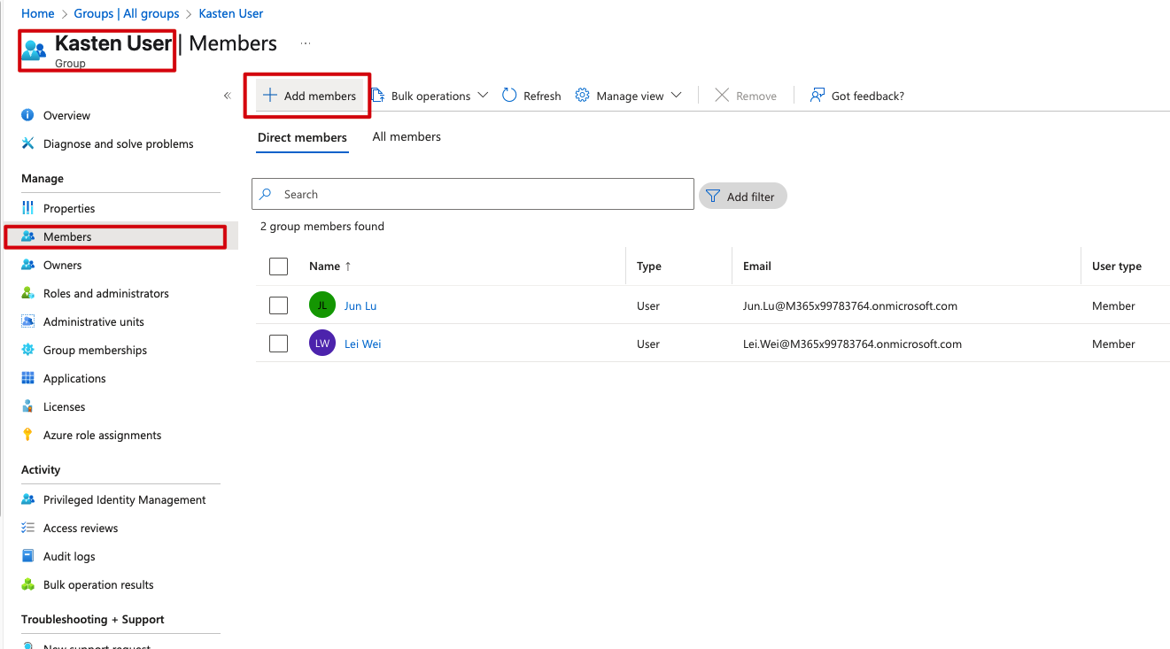The width and height of the screenshot is (1170, 649).
Task: Toggle the select-all checkbox in table header
Action: (x=278, y=266)
